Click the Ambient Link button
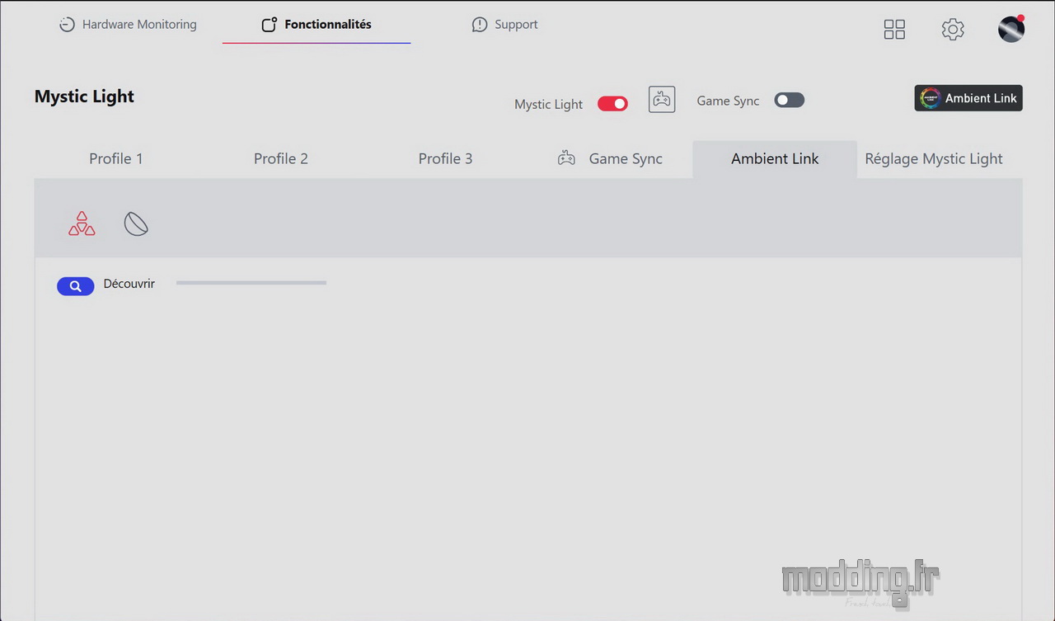Viewport: 1055px width, 621px height. pos(968,98)
